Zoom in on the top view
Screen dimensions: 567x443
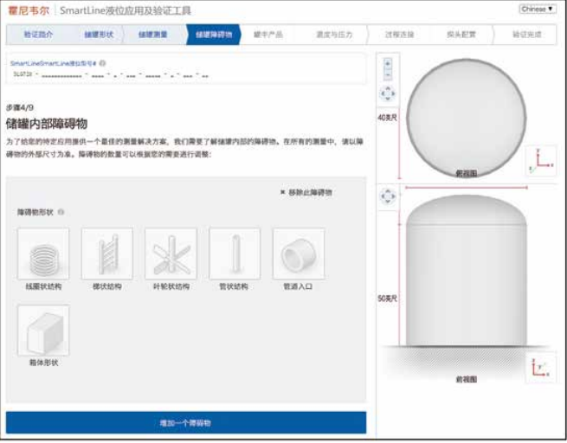(x=388, y=63)
